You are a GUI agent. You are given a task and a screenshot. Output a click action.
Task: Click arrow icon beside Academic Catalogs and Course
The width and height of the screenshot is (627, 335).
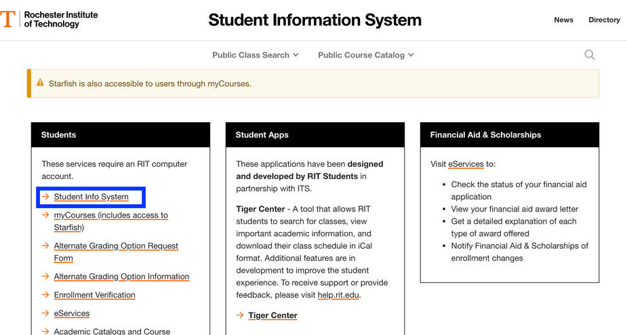45,332
